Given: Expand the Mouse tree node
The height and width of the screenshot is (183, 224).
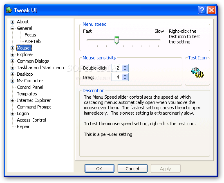Looking at the screenshot, I should coord(12,48).
